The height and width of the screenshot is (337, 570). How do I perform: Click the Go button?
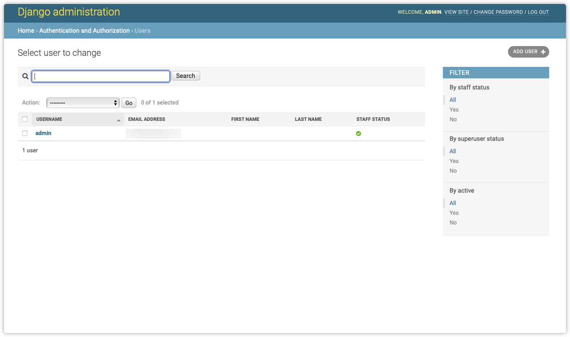(x=129, y=103)
